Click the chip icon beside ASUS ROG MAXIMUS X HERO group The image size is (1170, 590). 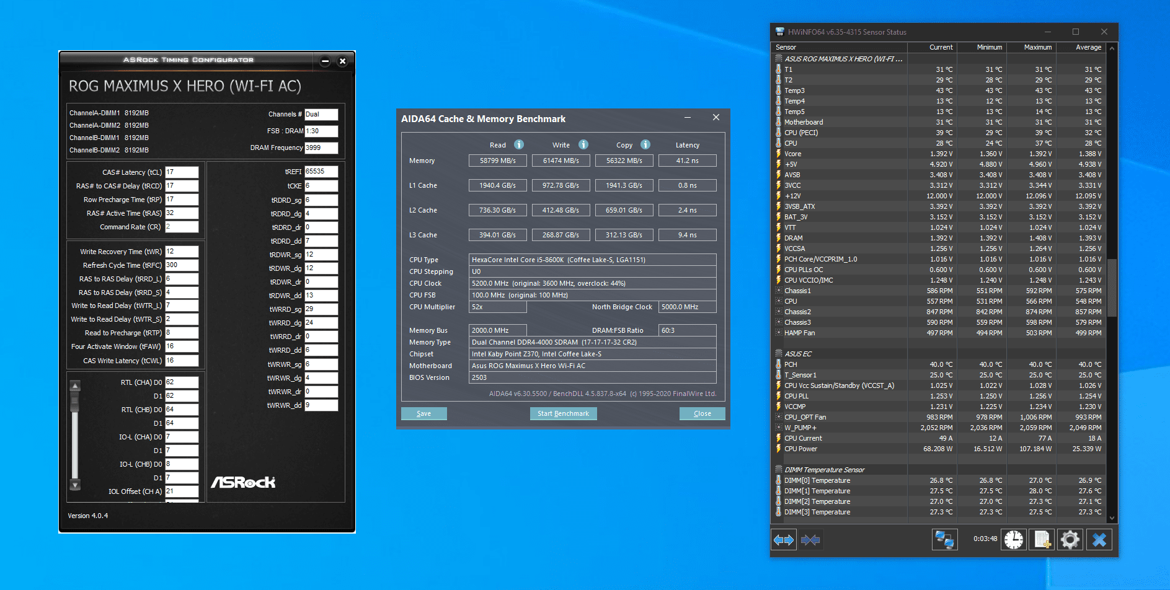[779, 59]
